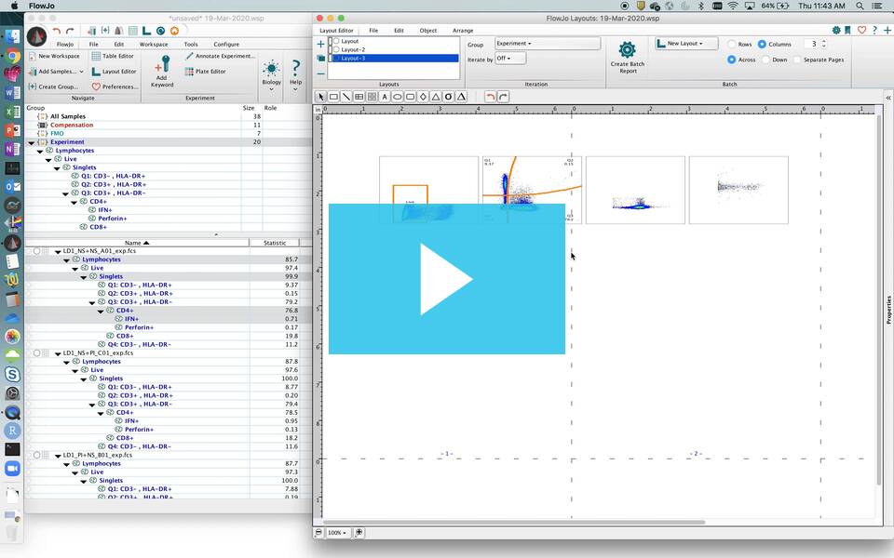This screenshot has height=558, width=894.
Task: Select the Layout Editor tab
Action: coord(336,31)
